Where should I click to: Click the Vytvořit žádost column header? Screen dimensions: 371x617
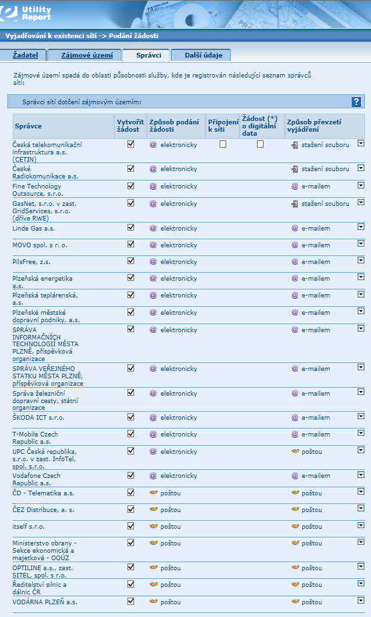tap(130, 126)
